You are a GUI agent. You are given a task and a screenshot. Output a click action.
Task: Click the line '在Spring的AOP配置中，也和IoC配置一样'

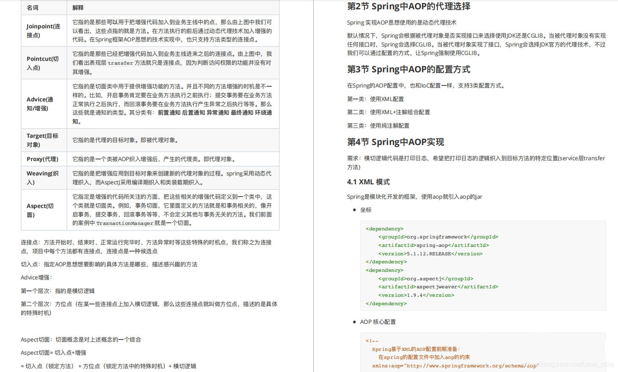[x=426, y=85]
